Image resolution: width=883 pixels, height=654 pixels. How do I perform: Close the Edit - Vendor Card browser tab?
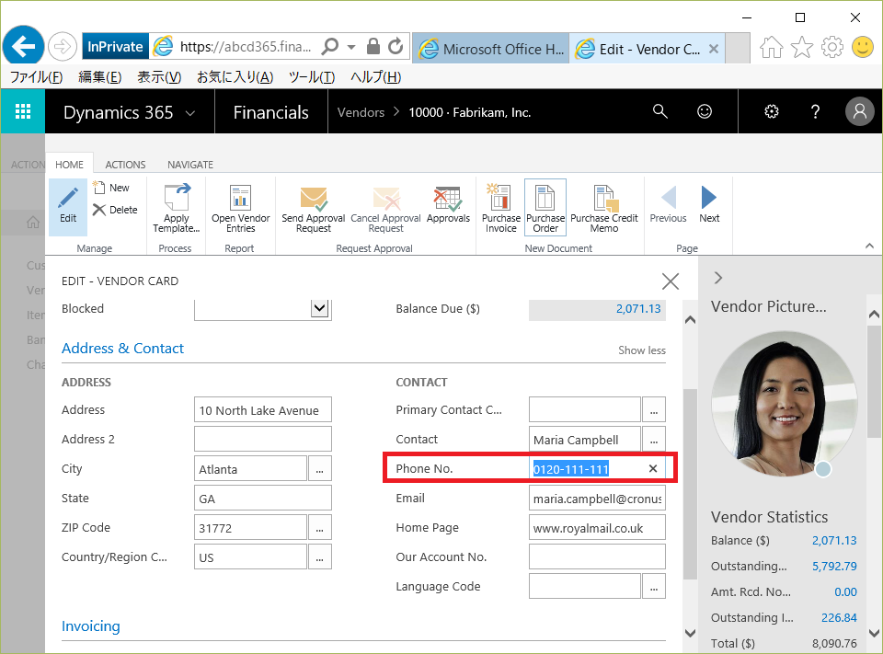coord(713,49)
